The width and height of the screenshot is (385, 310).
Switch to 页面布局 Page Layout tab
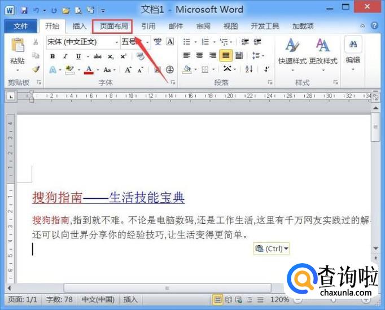(113, 27)
